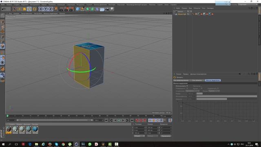This screenshot has height=147, width=261.
Task: Open the Файл menu in main menu bar
Action: tap(3, 4)
